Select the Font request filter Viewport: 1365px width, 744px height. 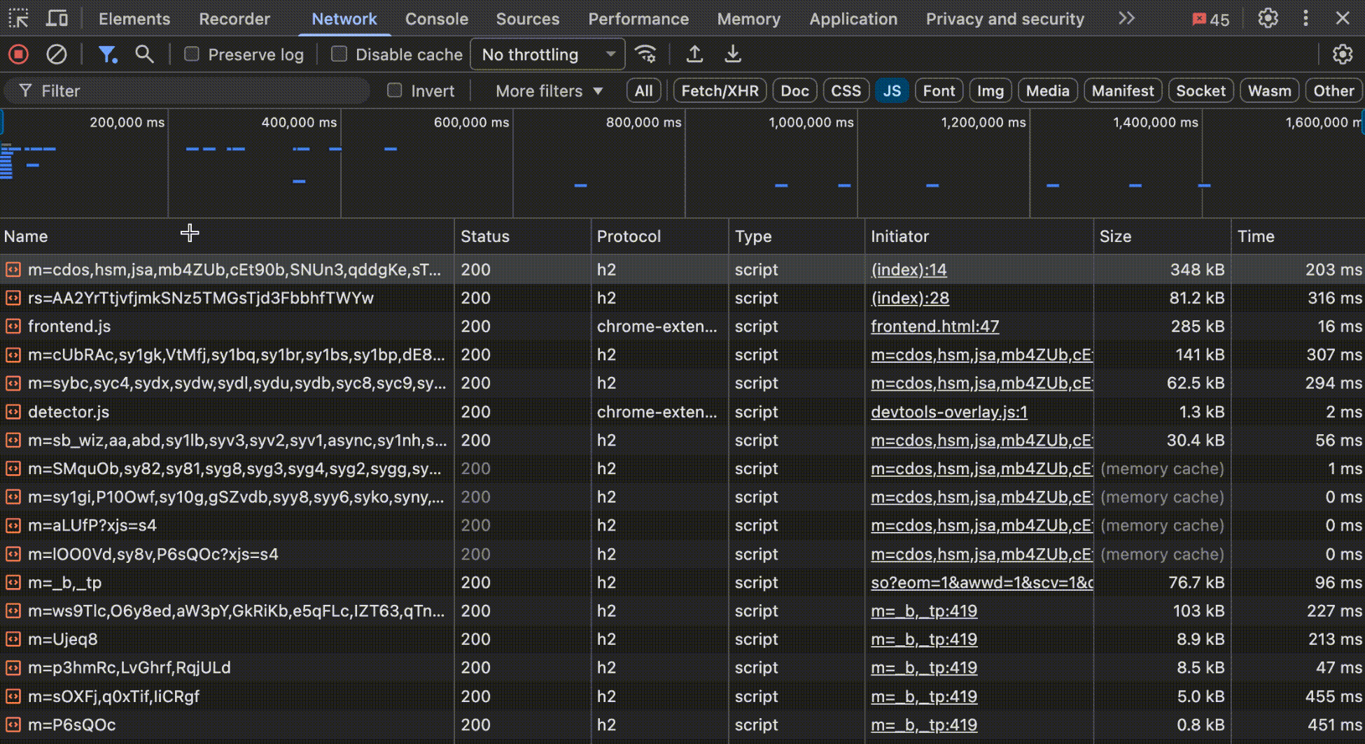(939, 90)
